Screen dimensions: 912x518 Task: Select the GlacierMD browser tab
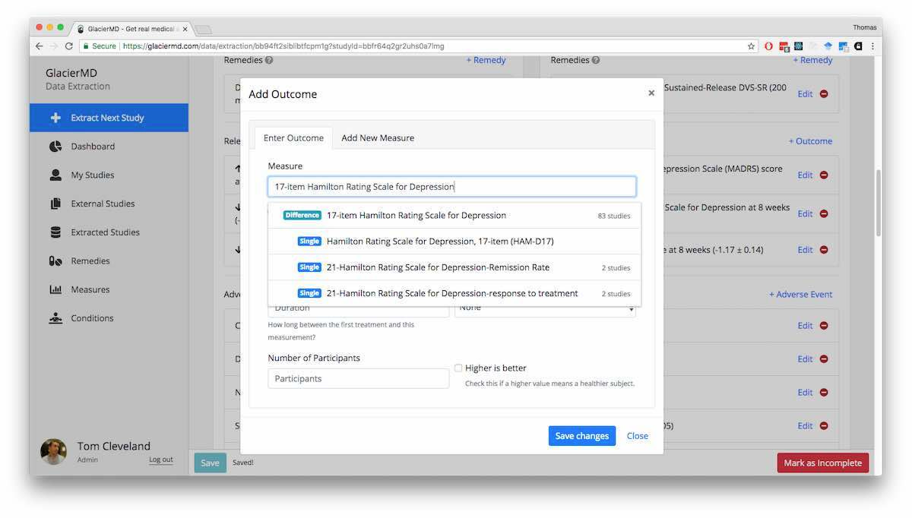point(132,28)
